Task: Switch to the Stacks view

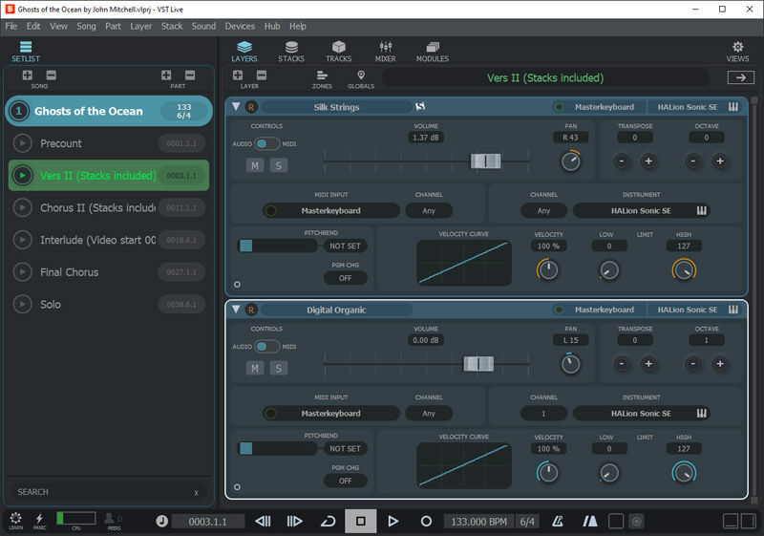Action: point(290,52)
